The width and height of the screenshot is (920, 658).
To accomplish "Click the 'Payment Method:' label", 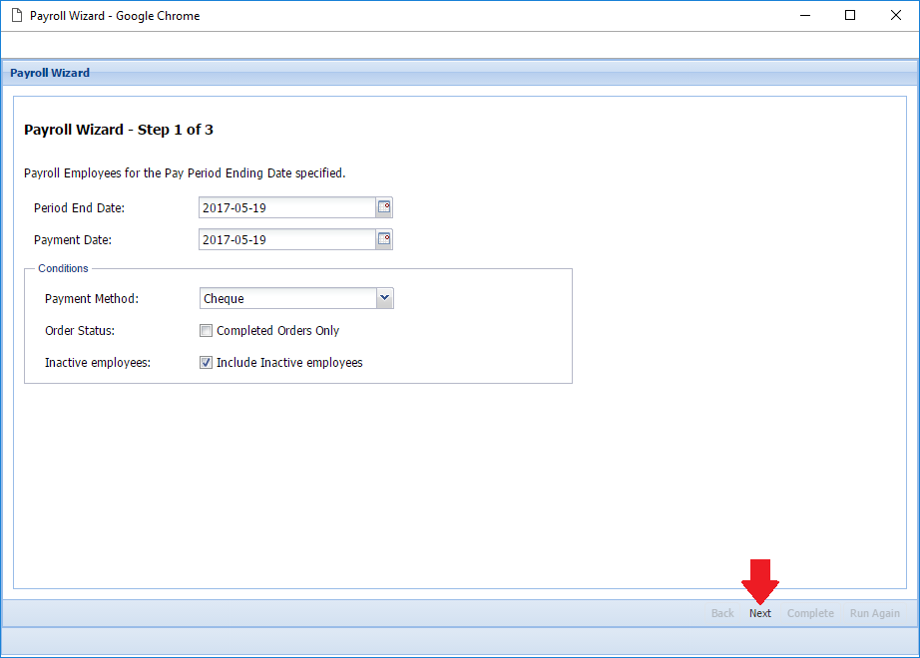I will [x=92, y=298].
